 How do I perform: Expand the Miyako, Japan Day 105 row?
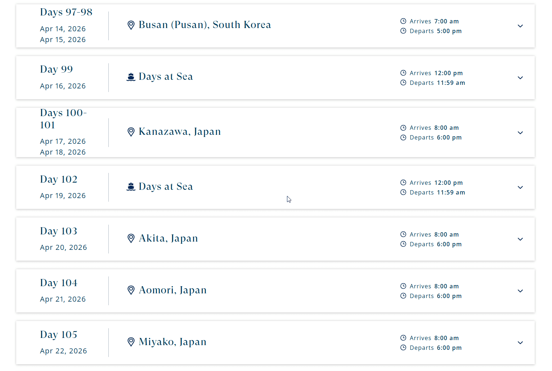520,343
